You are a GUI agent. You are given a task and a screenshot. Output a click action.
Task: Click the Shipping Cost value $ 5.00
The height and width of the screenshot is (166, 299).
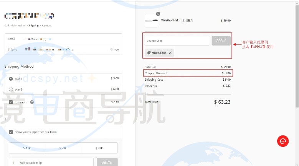pos(226,80)
